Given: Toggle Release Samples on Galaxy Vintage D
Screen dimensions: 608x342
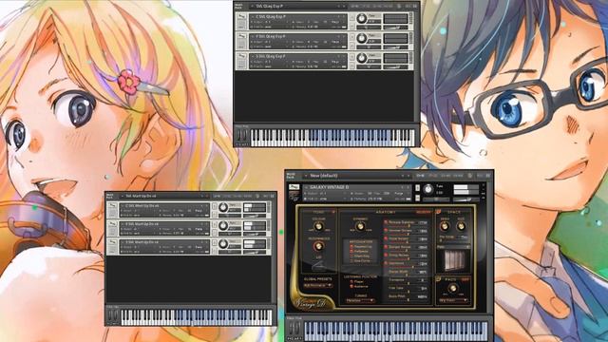Looking at the screenshot, I should [x=386, y=222].
